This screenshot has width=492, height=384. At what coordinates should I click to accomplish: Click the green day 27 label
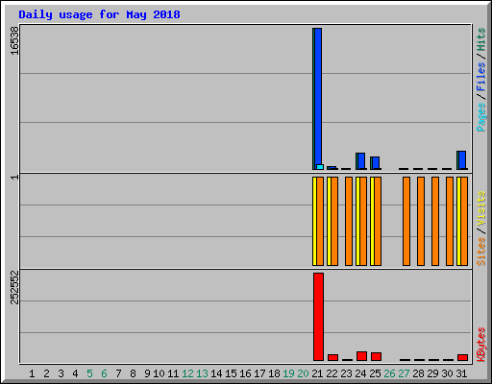404,373
